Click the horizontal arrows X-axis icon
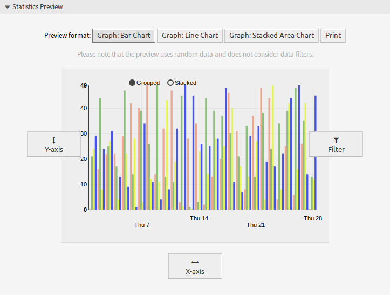The image size is (390, 295). (195, 262)
